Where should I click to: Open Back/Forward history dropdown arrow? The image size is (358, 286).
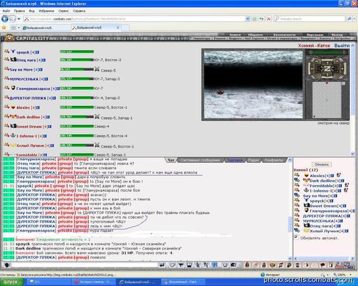19,19
